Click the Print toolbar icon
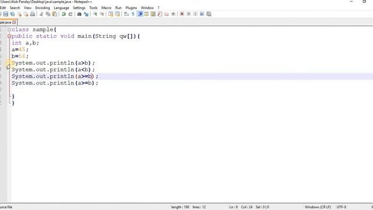The width and height of the screenshot is (373, 210). (x=33, y=14)
